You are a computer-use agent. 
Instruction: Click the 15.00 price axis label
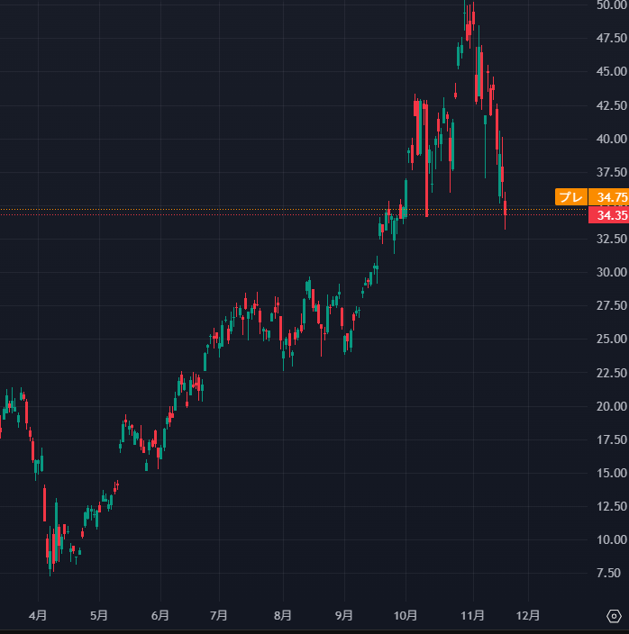point(611,473)
